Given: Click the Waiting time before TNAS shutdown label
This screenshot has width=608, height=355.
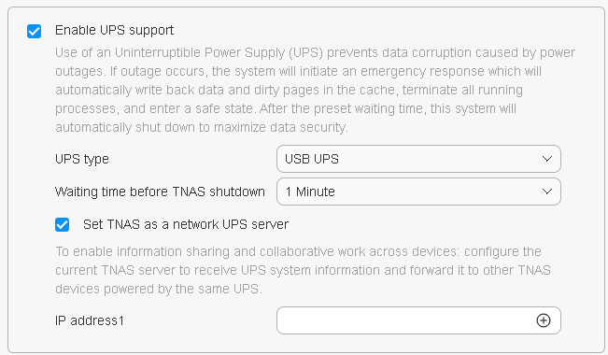Looking at the screenshot, I should pyautogui.click(x=160, y=192).
